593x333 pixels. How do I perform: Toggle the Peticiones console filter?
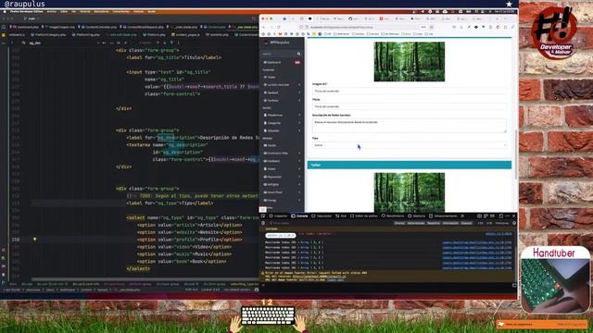(502, 223)
